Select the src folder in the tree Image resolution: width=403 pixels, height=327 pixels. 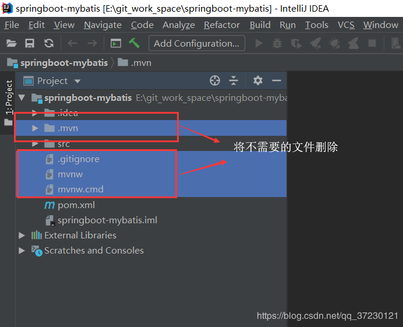(x=151, y=143)
